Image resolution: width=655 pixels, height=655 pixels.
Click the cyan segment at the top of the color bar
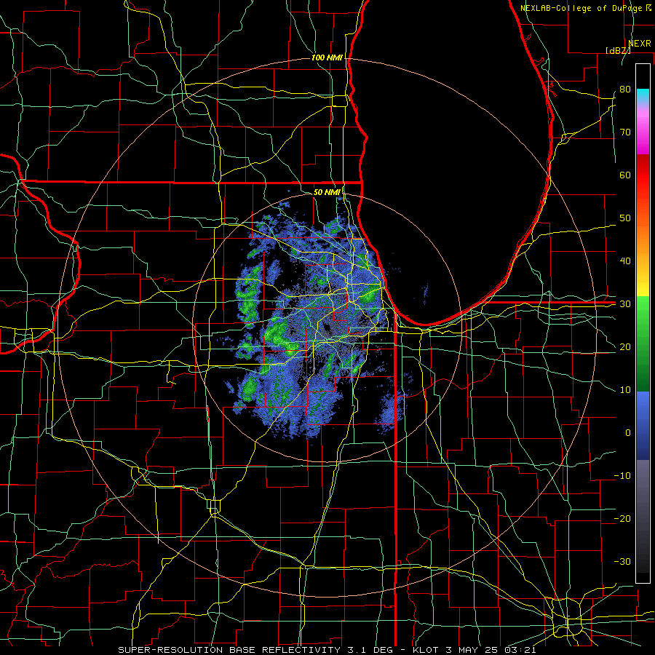point(643,95)
